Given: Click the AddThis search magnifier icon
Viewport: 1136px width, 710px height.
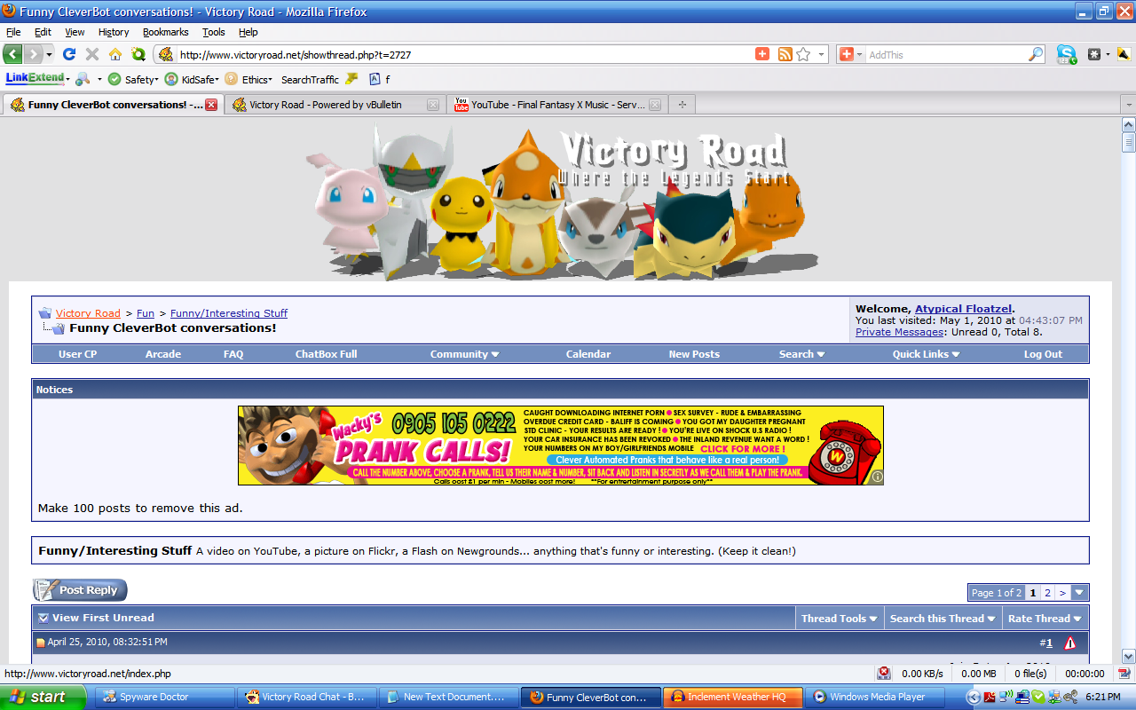Looking at the screenshot, I should [1035, 54].
